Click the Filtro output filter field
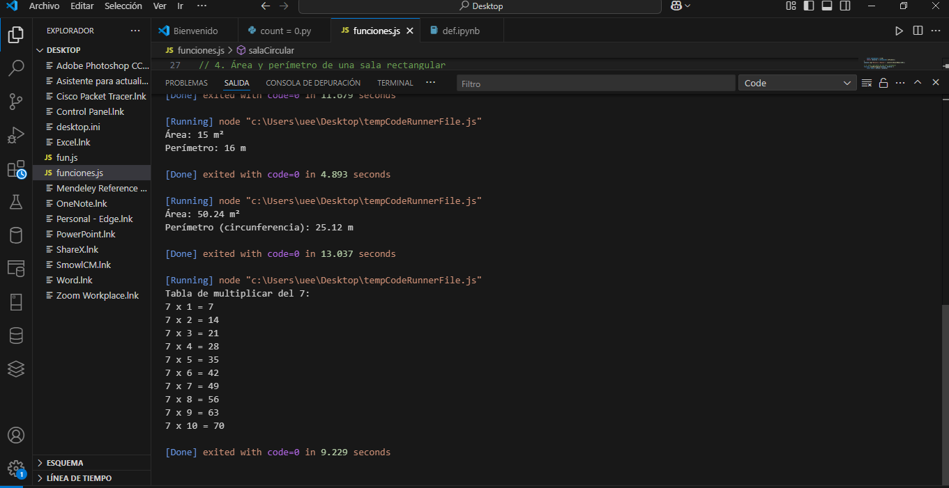949x488 pixels. 596,83
